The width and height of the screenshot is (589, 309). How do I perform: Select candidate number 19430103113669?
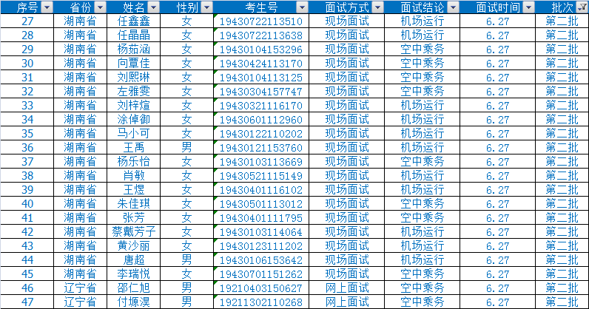click(x=261, y=161)
